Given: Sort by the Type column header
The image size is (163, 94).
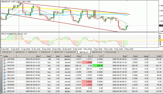Looking at the screenshot, I should pyautogui.click(x=46, y=56).
